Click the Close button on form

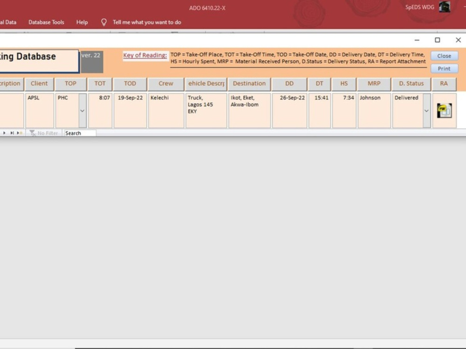coord(444,56)
